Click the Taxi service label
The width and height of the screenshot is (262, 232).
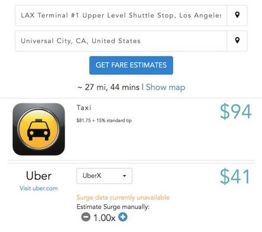pos(84,107)
